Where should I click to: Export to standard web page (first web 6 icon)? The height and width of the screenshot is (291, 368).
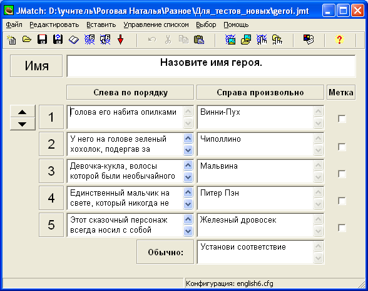(x=89, y=40)
